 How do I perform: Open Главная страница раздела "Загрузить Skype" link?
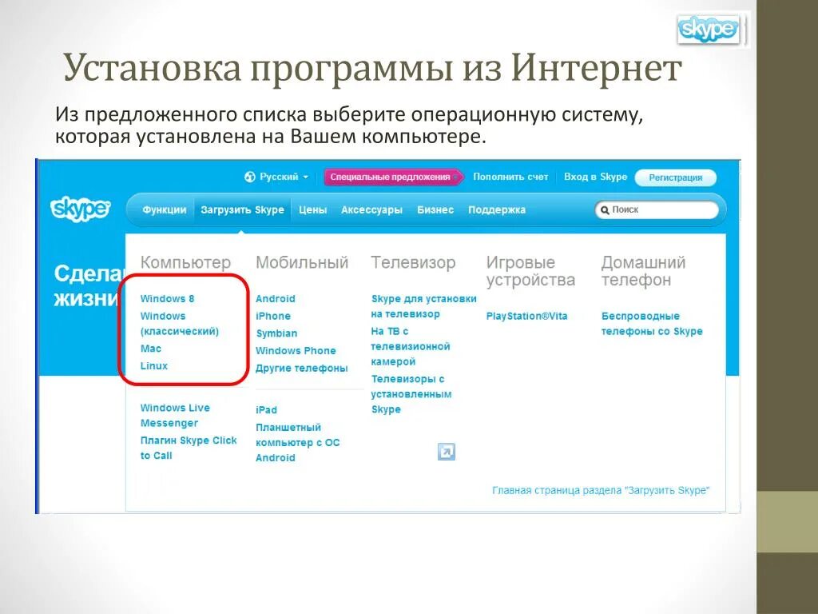[601, 490]
